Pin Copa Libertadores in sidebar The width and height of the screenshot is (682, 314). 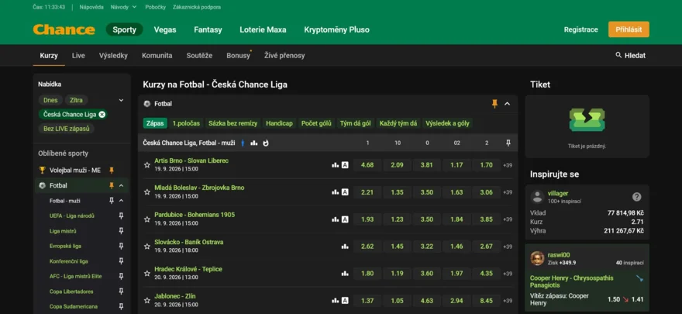pos(122,292)
